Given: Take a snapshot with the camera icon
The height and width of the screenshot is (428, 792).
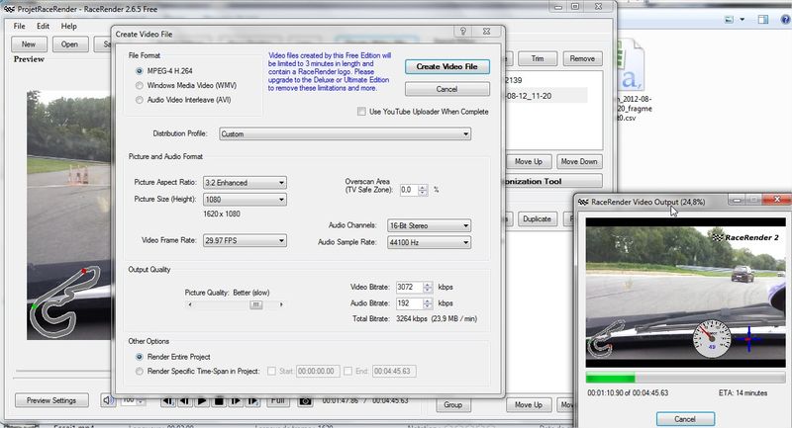Looking at the screenshot, I should tap(306, 401).
